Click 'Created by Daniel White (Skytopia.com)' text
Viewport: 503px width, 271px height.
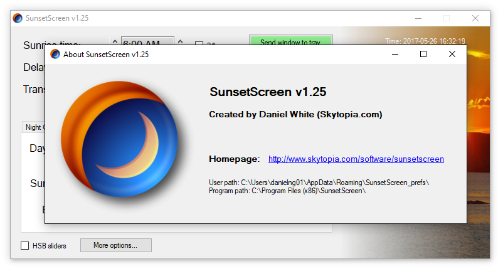pos(295,115)
